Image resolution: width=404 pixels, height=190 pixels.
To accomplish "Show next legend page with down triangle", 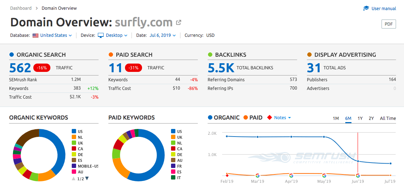I will coord(87,178).
